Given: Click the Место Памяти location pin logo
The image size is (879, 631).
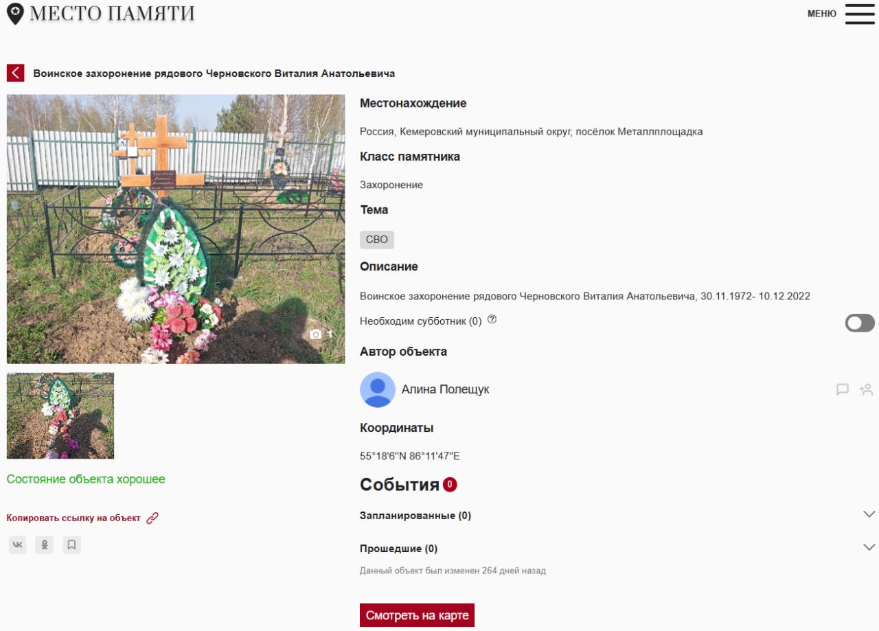Looking at the screenshot, I should pos(15,14).
